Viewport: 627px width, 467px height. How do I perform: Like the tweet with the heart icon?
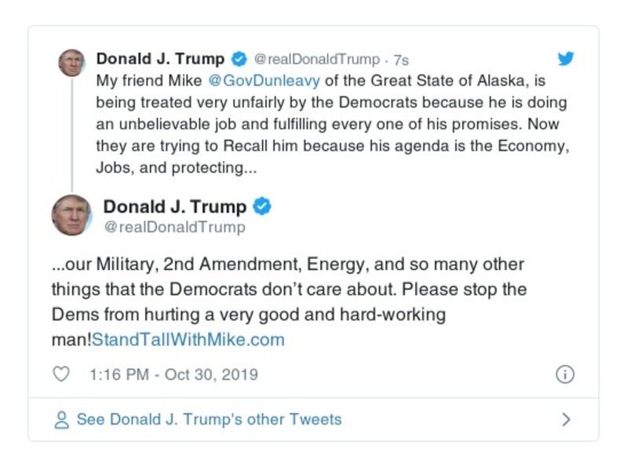[x=61, y=374]
